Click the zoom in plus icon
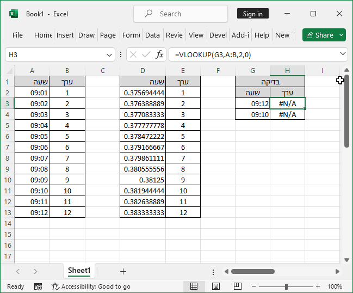Viewport: 353px width, 293px height. [317, 286]
